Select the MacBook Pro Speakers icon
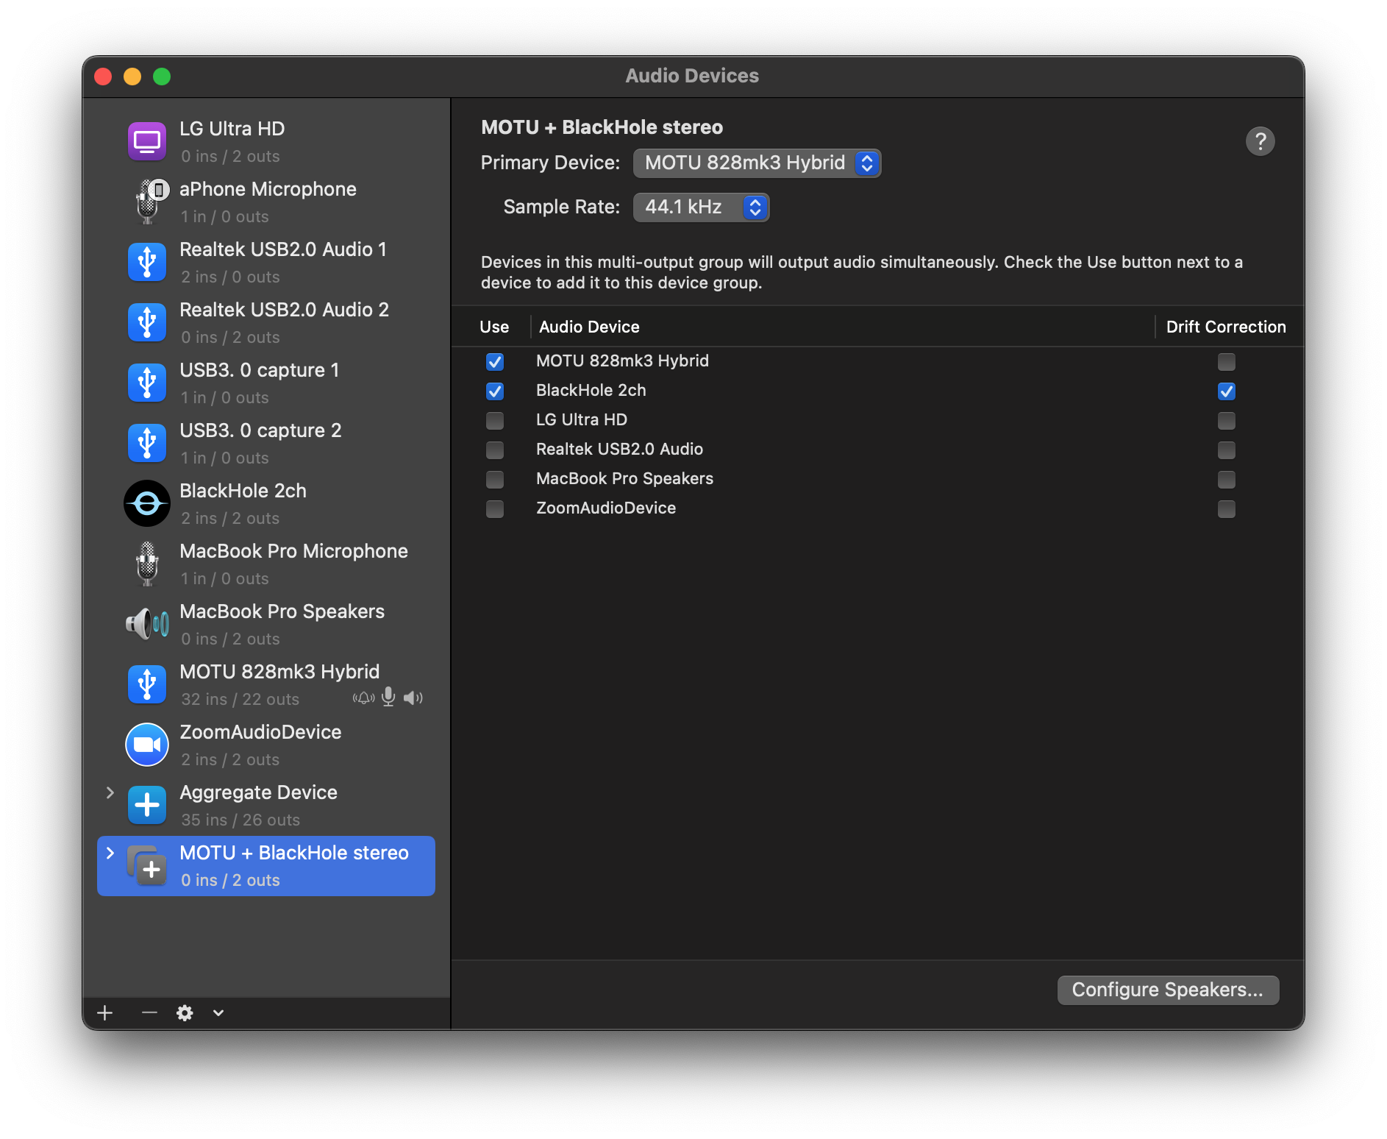This screenshot has width=1387, height=1139. (147, 624)
